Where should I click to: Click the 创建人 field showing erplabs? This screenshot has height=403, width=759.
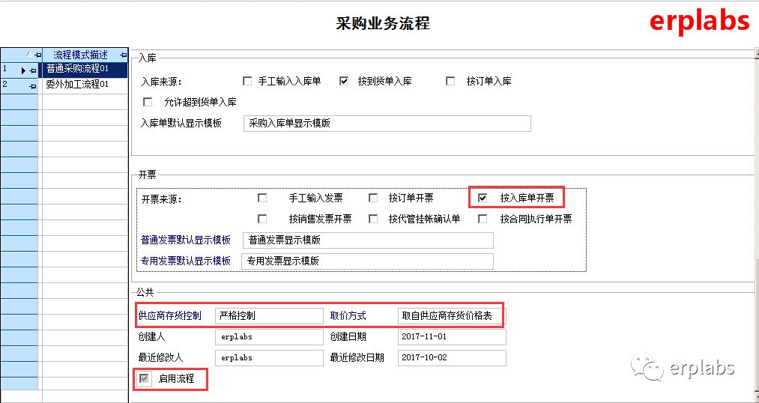269,337
